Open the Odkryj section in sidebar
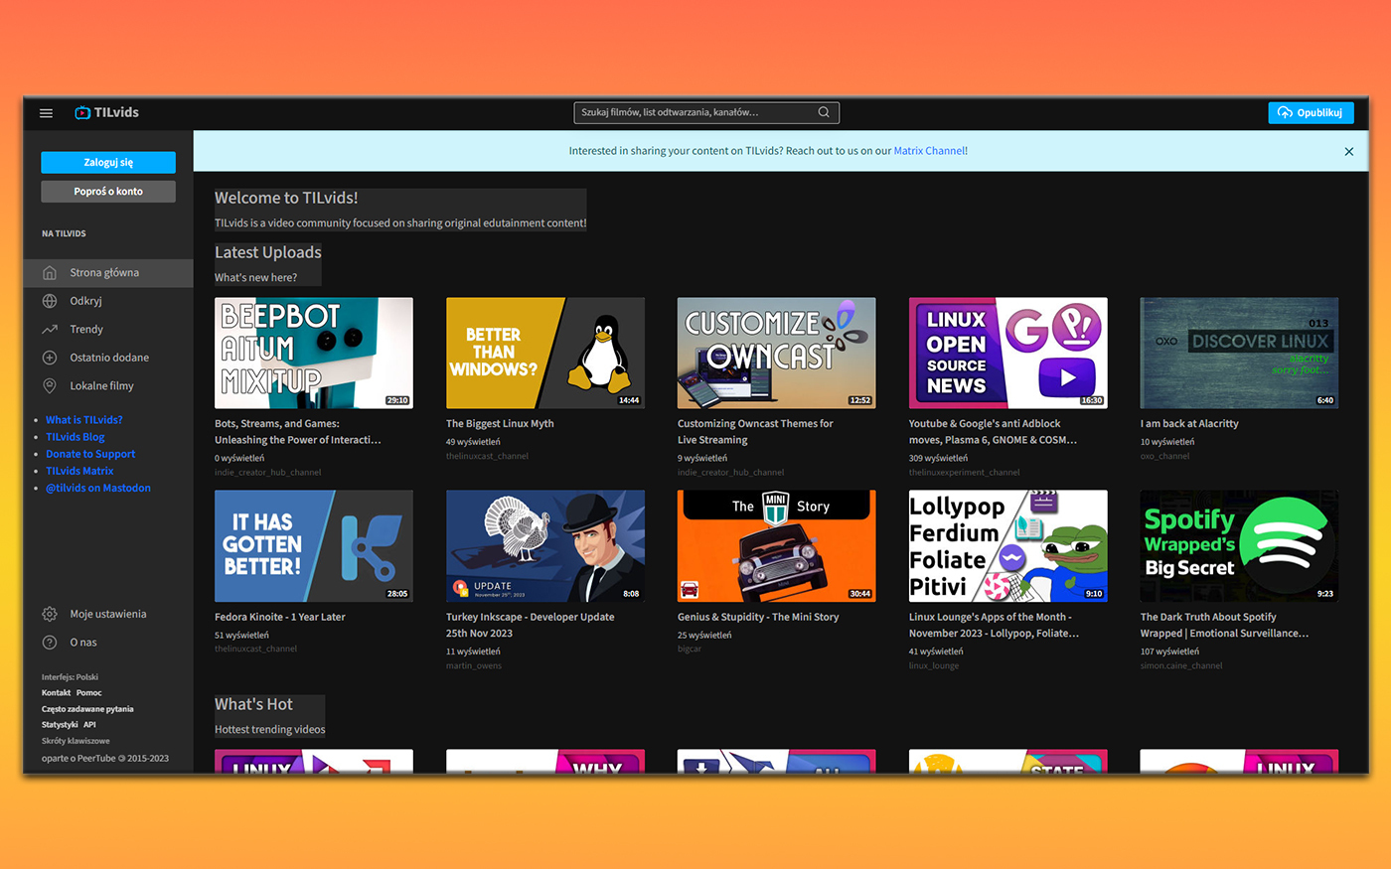The width and height of the screenshot is (1391, 869). [x=87, y=300]
